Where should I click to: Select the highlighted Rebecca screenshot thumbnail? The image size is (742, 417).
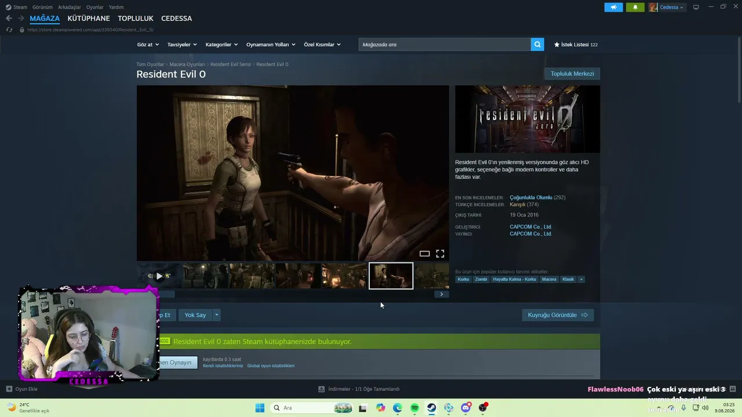[391, 276]
